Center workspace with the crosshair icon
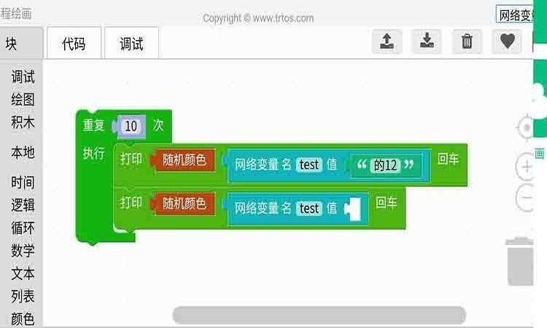 525,128
